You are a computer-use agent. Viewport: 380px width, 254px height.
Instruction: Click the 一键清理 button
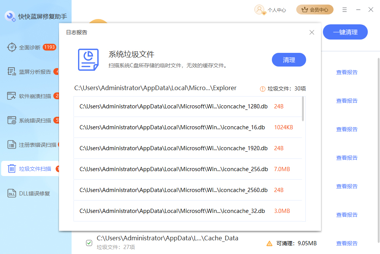(x=345, y=32)
